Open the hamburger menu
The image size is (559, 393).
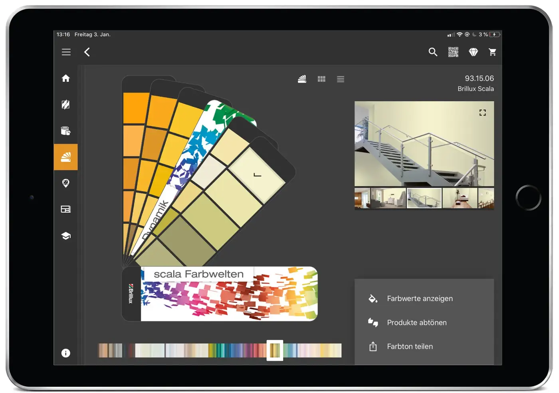pyautogui.click(x=66, y=52)
